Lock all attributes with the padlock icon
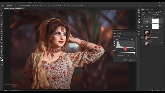165x93 pixels. (x=152, y=17)
